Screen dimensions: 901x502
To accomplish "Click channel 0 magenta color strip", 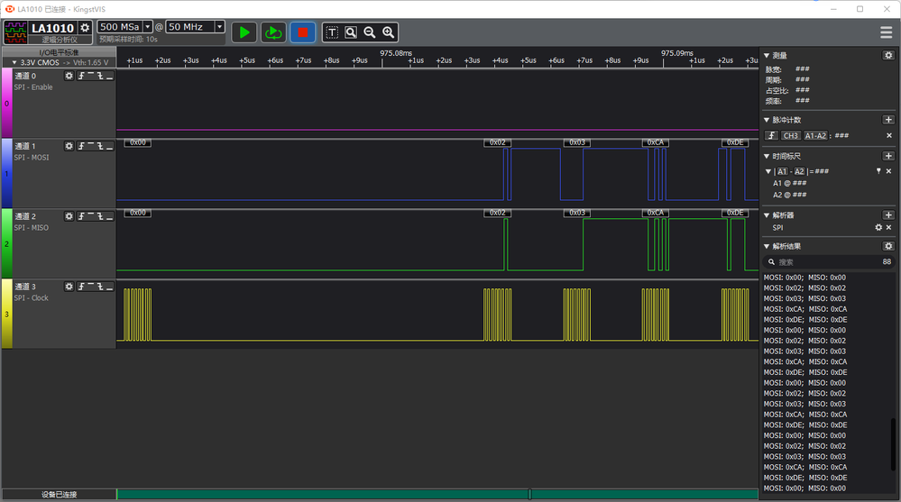I will point(7,104).
